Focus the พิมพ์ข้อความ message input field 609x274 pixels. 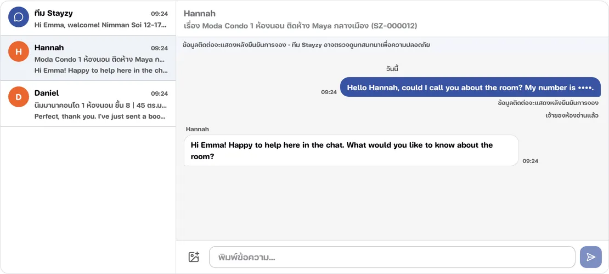click(392, 257)
